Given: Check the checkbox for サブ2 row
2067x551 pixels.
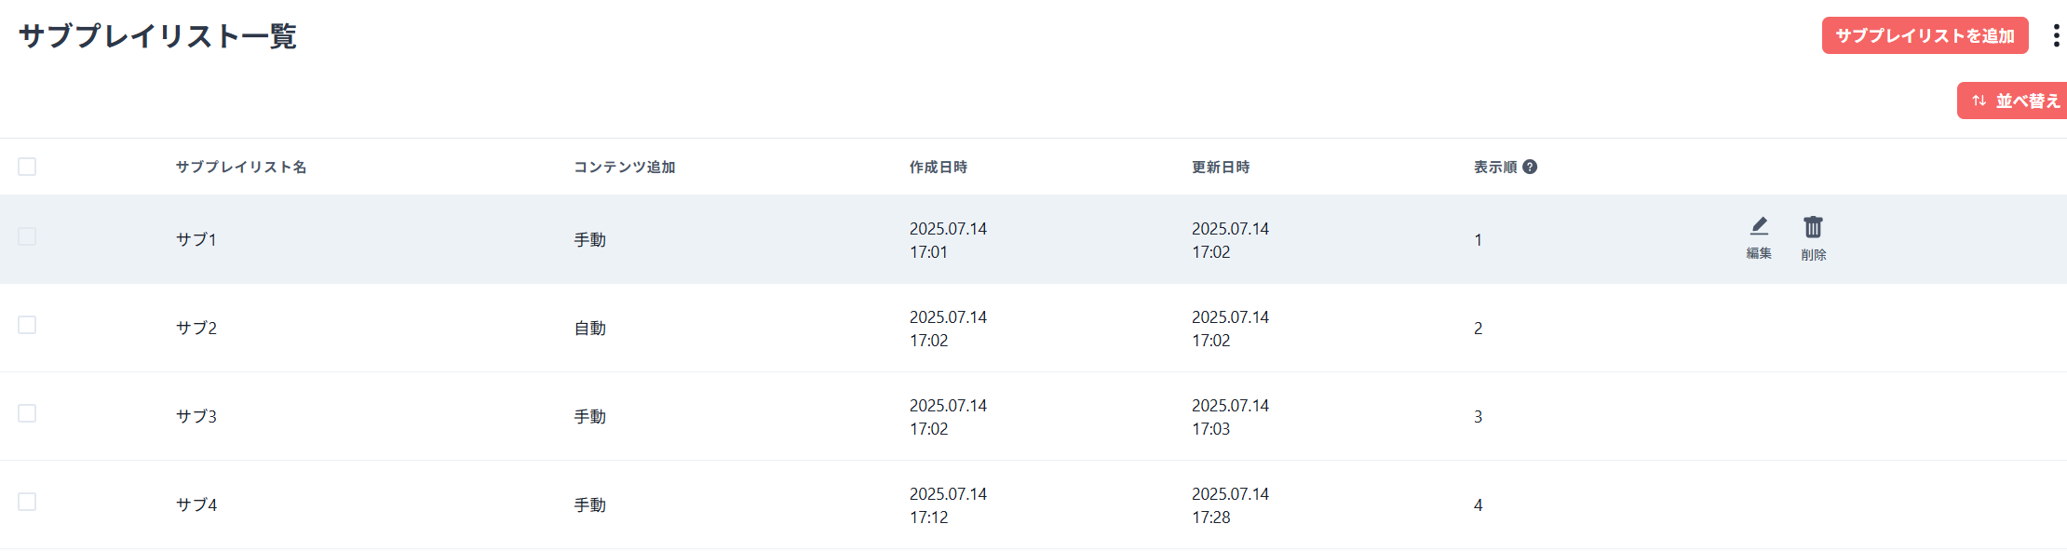Looking at the screenshot, I should click(x=27, y=325).
